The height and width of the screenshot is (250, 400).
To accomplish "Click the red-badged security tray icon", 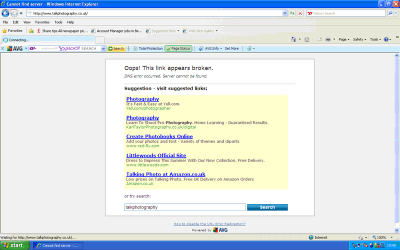I will (x=366, y=245).
